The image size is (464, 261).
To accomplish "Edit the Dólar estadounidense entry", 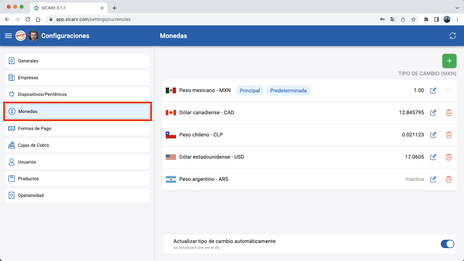I will tap(433, 157).
